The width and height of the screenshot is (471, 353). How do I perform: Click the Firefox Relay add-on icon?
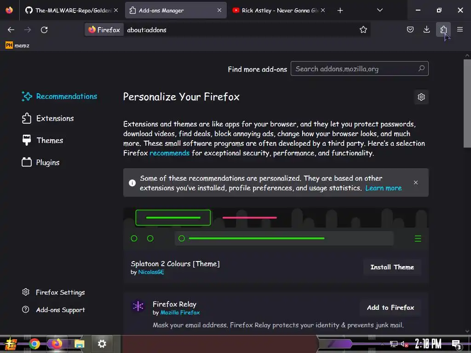pyautogui.click(x=138, y=306)
